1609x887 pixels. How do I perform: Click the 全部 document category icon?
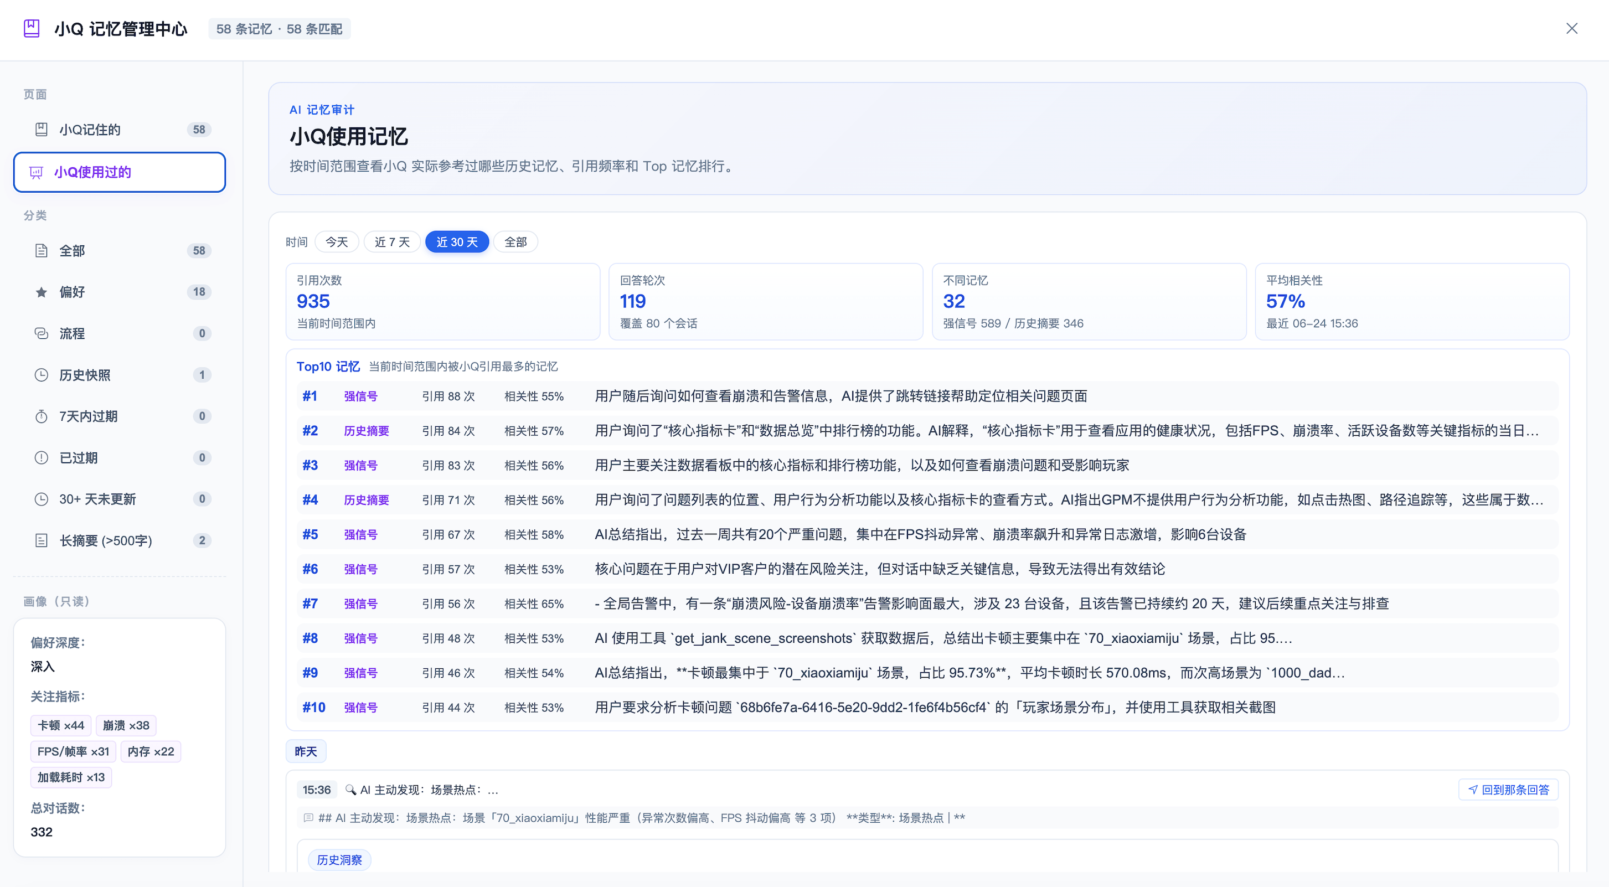(41, 250)
